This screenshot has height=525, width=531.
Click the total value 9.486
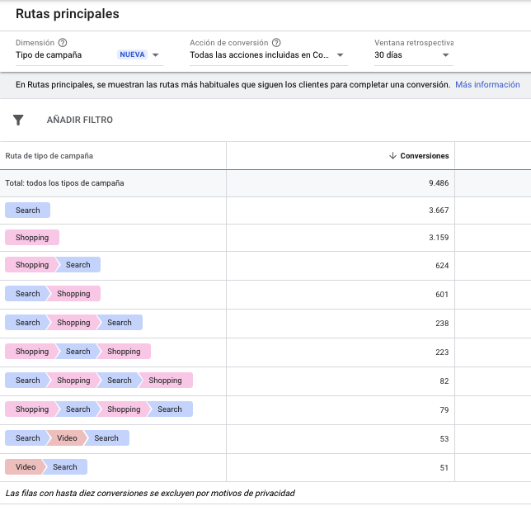click(439, 183)
